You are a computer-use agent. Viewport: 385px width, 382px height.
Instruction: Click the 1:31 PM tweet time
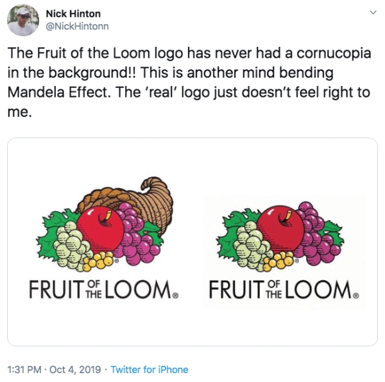[23, 369]
